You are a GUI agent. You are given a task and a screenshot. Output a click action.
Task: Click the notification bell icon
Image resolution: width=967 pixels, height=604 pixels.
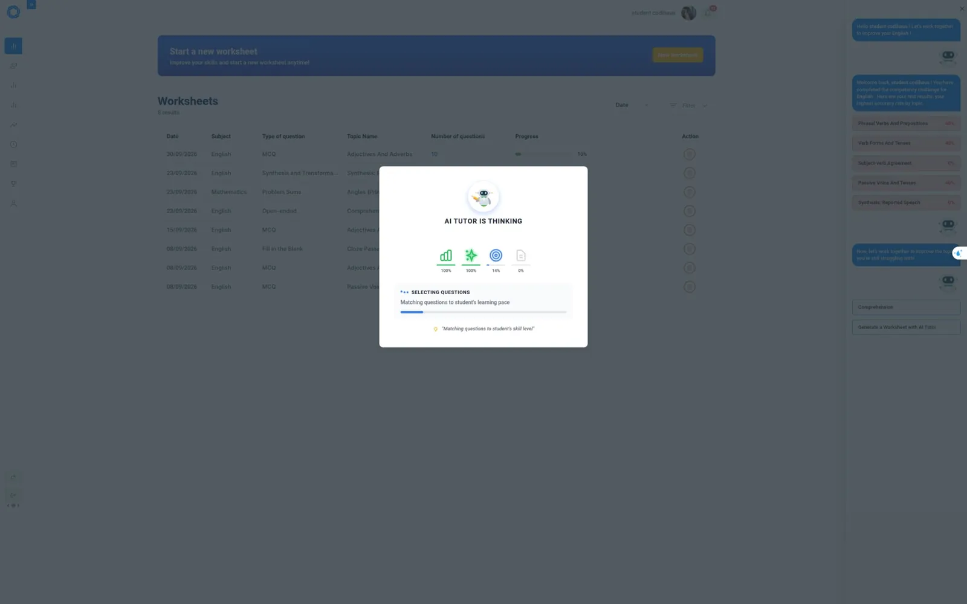click(708, 12)
